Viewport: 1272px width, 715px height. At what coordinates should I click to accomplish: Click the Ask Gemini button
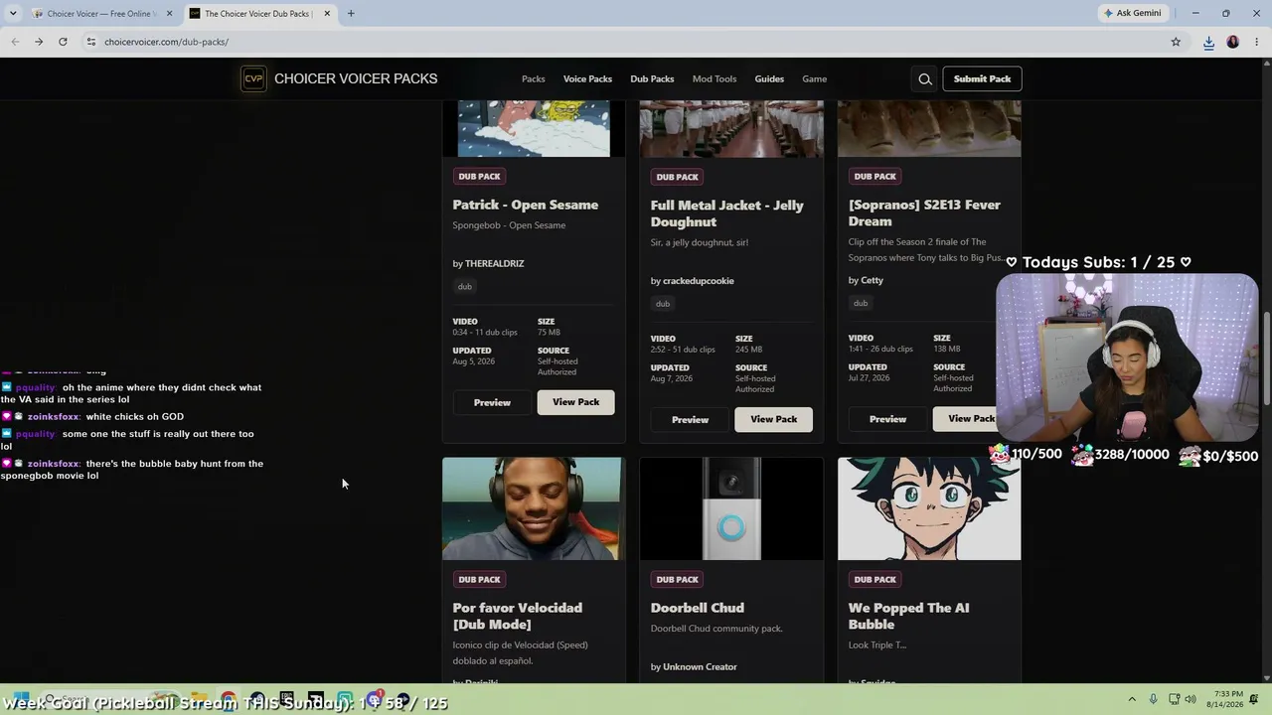pyautogui.click(x=1132, y=13)
